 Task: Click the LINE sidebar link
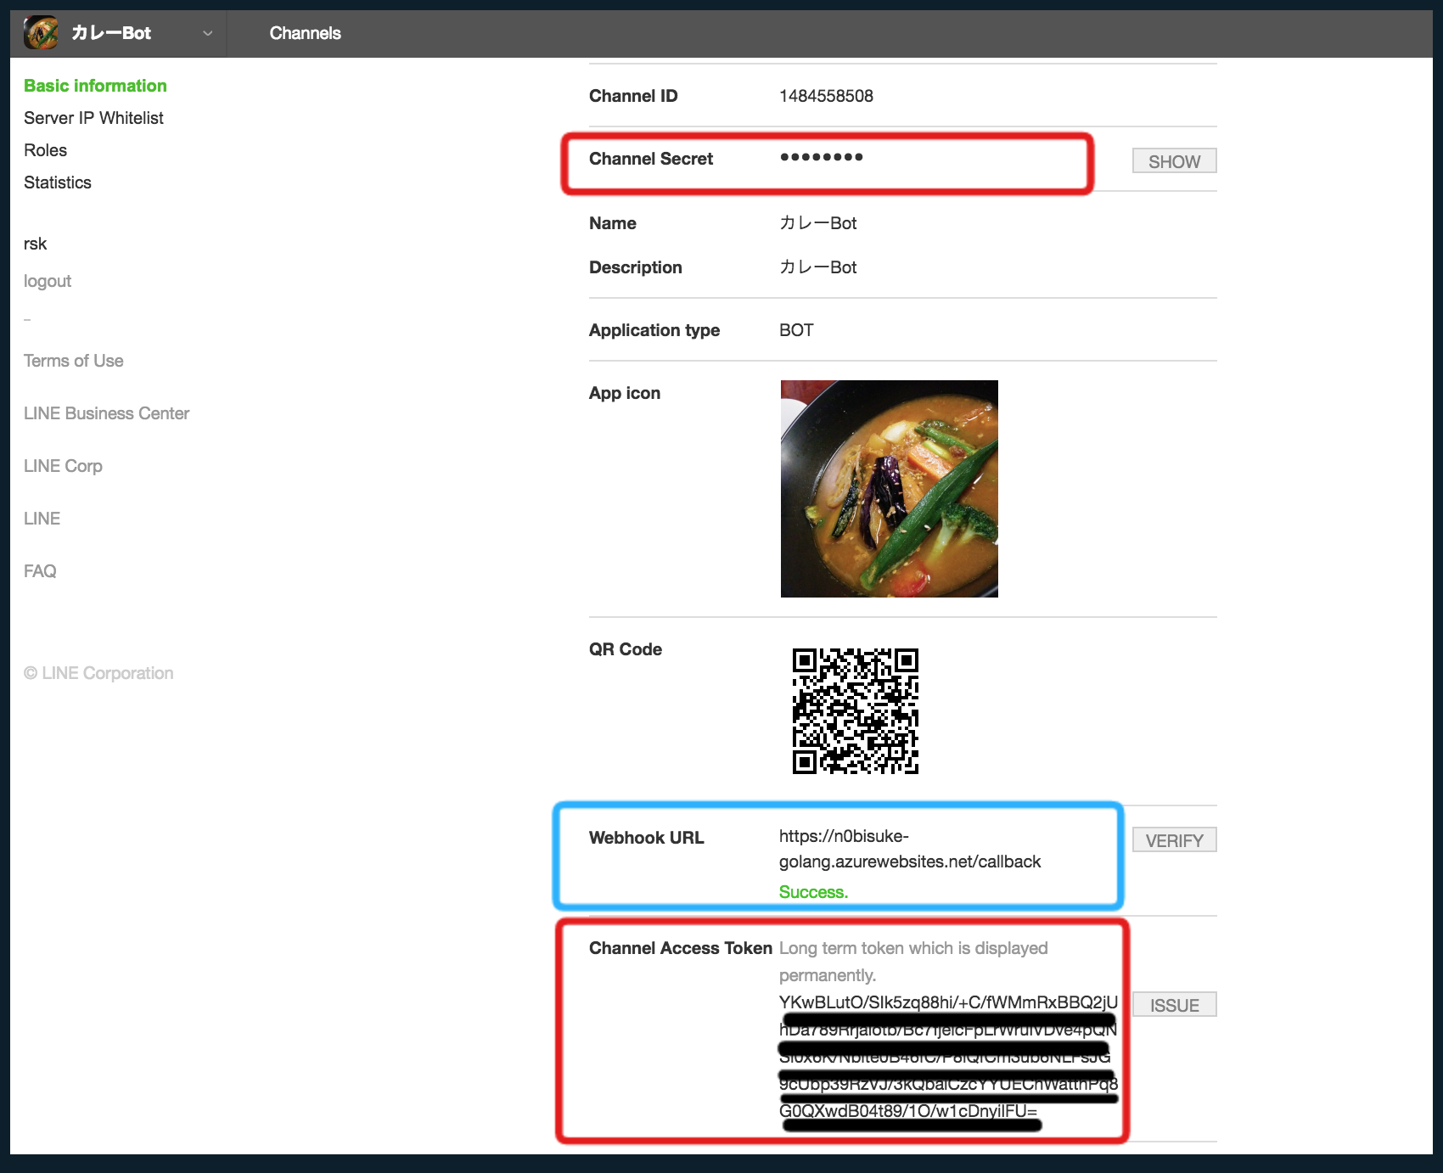[42, 518]
